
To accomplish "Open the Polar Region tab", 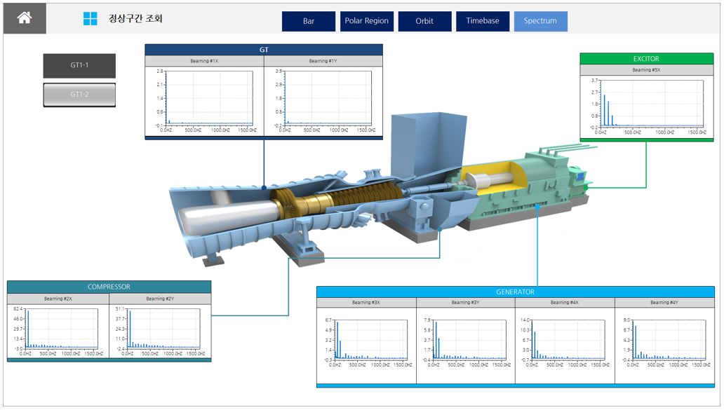I will pos(367,21).
